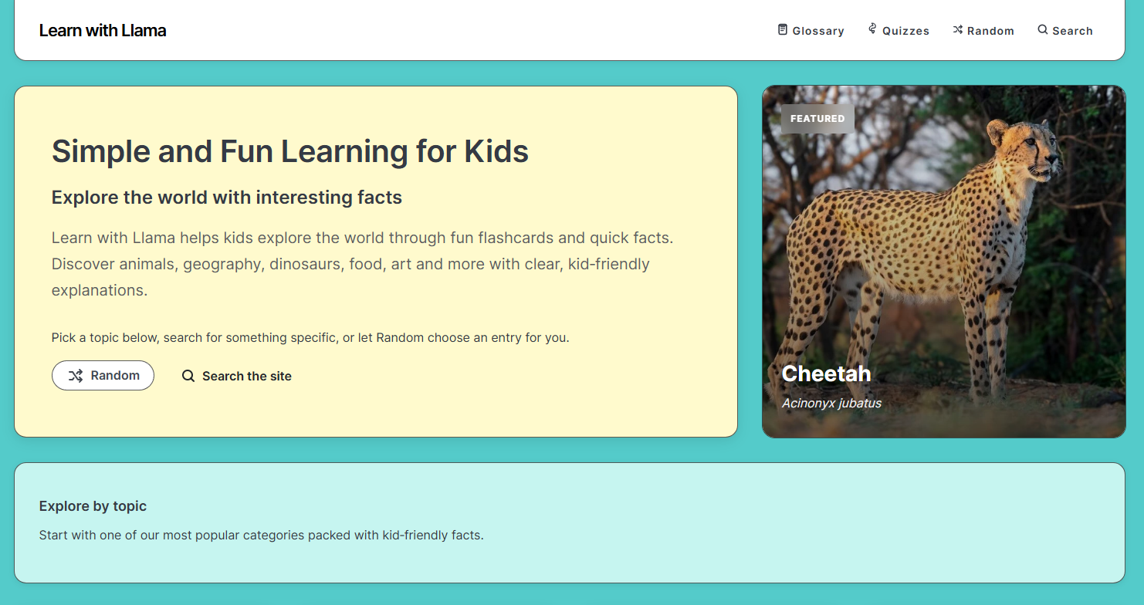Click the "Explore by topic" heading

pos(93,506)
